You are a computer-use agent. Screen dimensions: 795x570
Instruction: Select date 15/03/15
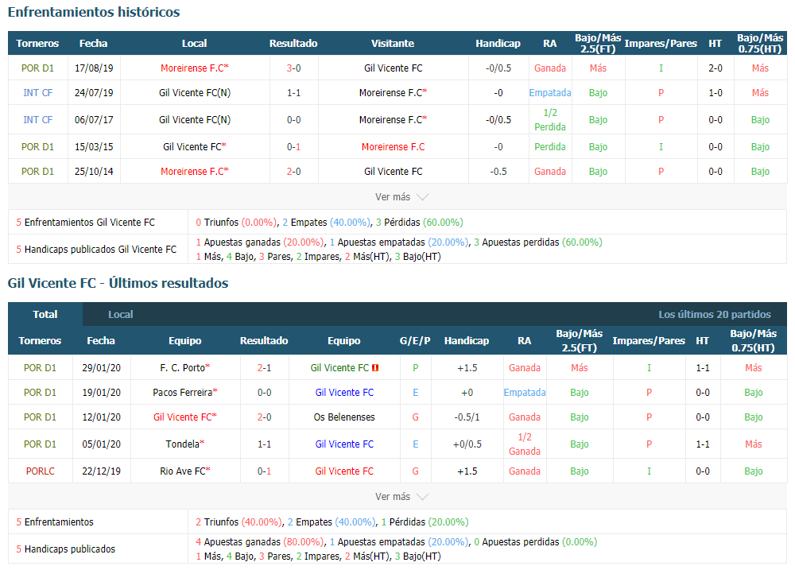pos(94,146)
